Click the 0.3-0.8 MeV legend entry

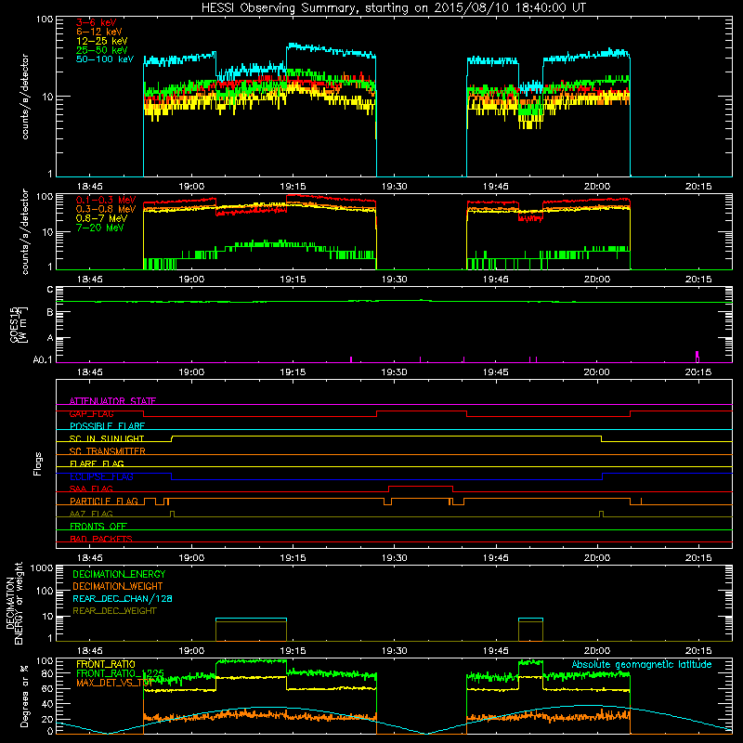tap(106, 209)
